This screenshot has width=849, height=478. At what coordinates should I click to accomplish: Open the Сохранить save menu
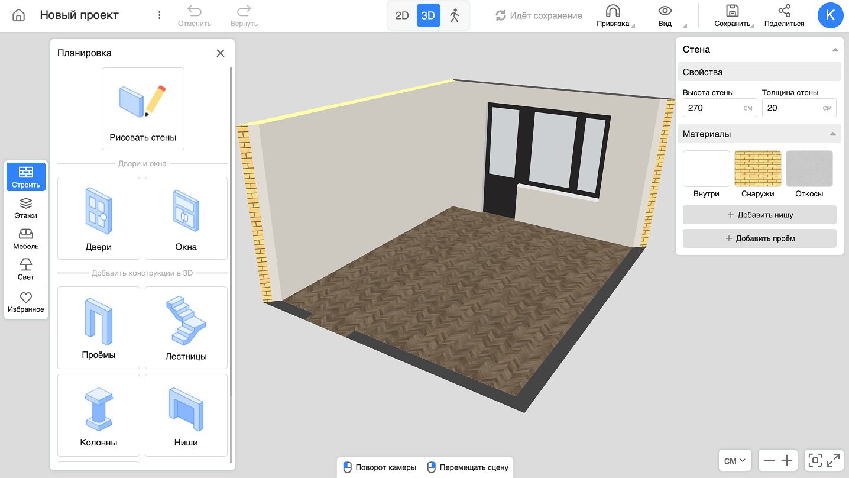(733, 16)
